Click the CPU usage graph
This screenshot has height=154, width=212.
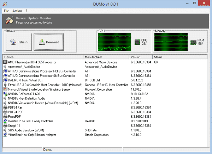click(x=115, y=42)
